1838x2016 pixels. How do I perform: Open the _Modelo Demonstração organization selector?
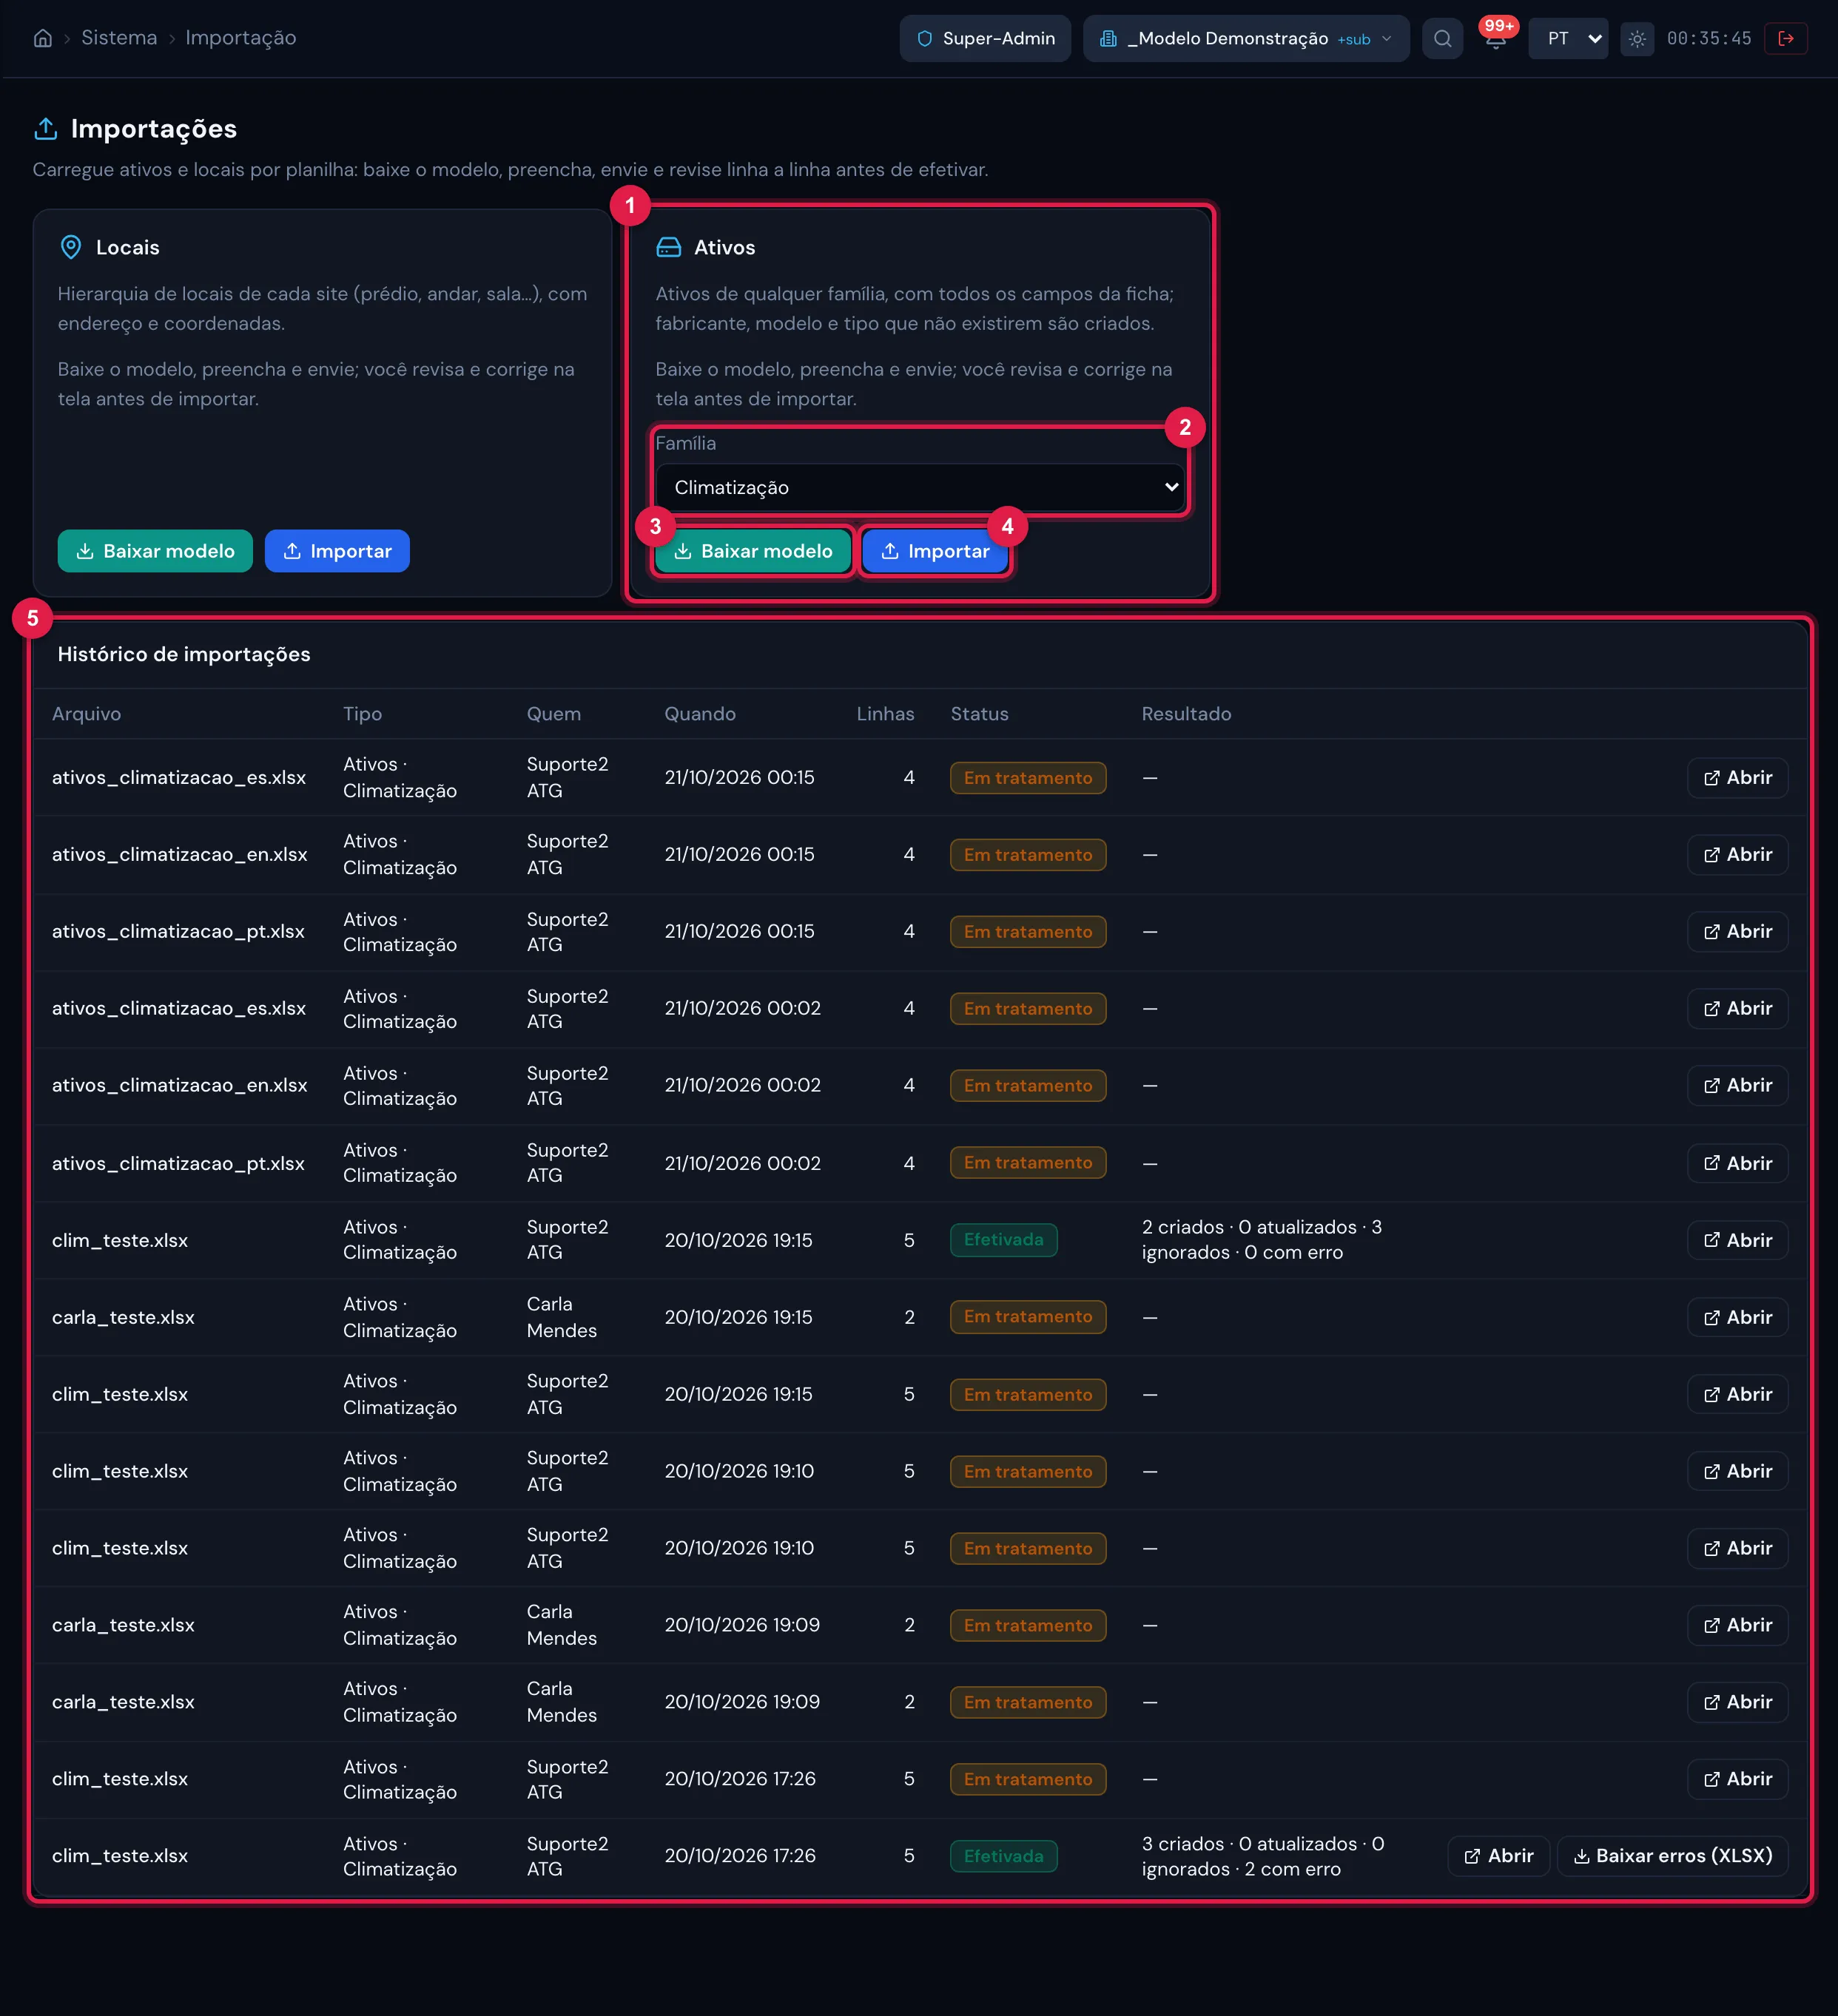[1245, 38]
